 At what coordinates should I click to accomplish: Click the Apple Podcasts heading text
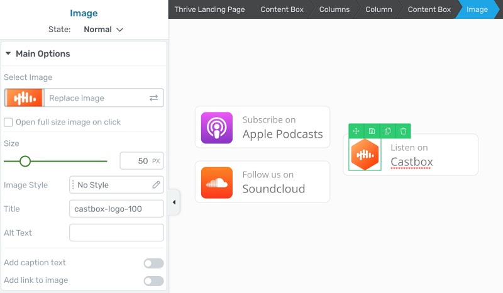(x=282, y=134)
